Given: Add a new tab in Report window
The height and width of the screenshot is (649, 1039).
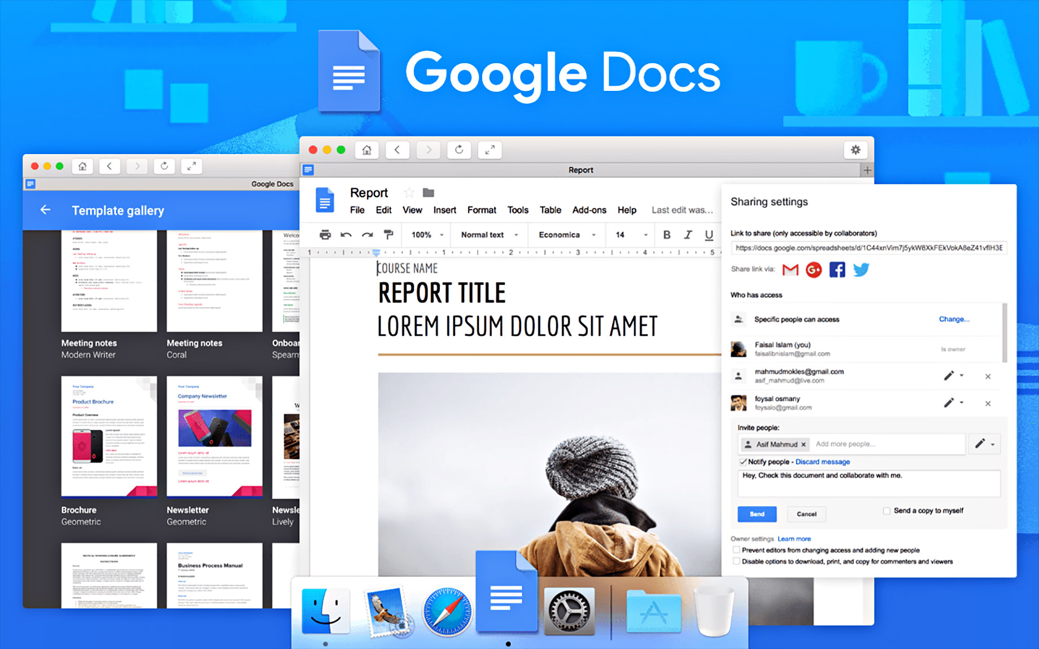Looking at the screenshot, I should click(x=867, y=170).
